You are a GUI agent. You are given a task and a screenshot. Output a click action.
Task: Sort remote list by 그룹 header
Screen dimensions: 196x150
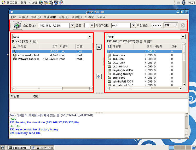[176, 46]
